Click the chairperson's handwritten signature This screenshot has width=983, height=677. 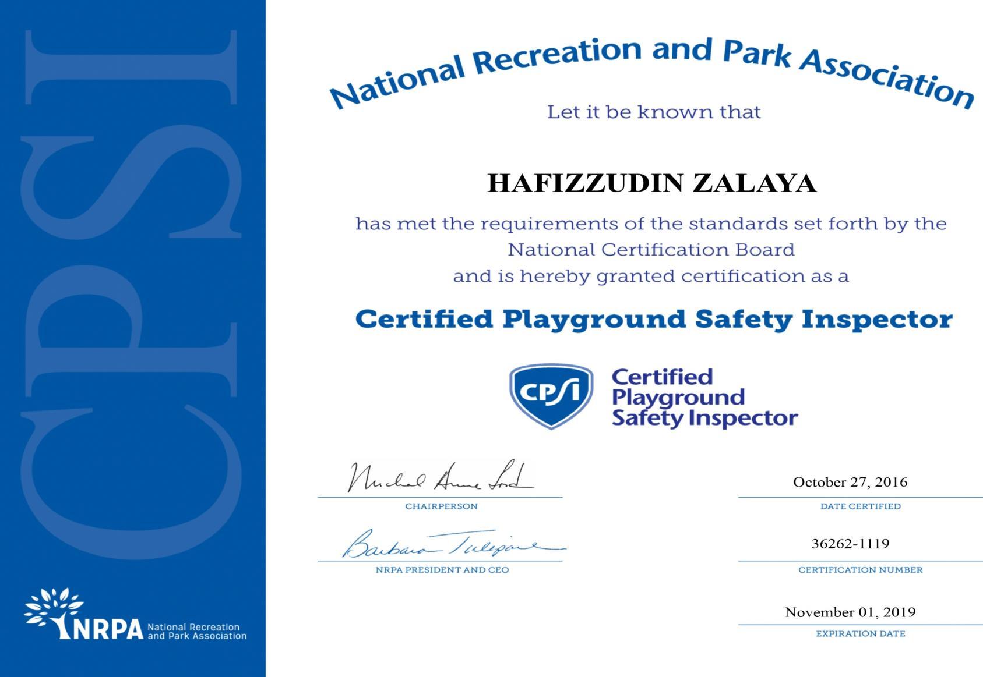click(x=441, y=477)
